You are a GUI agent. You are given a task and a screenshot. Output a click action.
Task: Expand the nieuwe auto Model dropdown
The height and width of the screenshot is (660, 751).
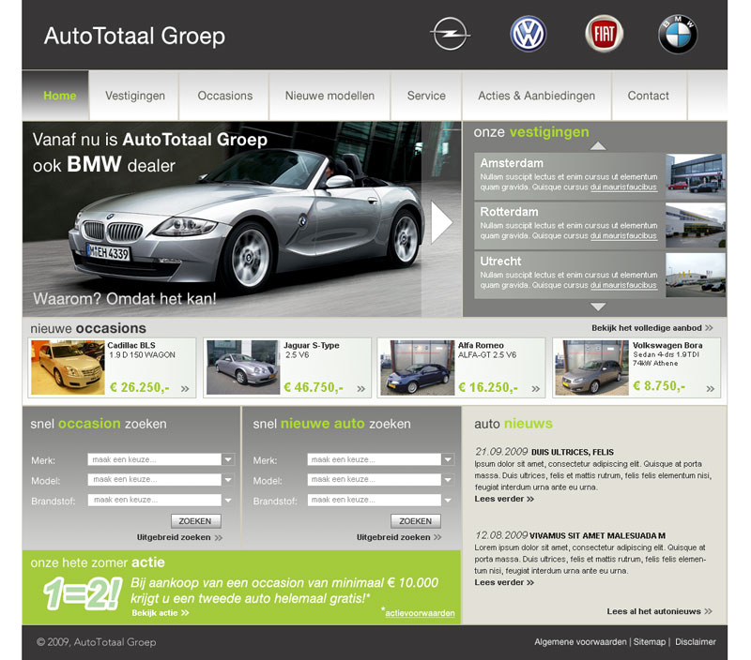click(448, 480)
